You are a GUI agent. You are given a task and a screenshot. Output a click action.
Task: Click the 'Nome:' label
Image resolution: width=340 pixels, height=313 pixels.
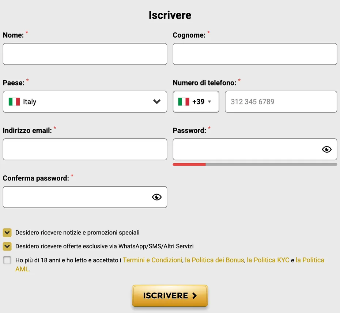(x=13, y=35)
